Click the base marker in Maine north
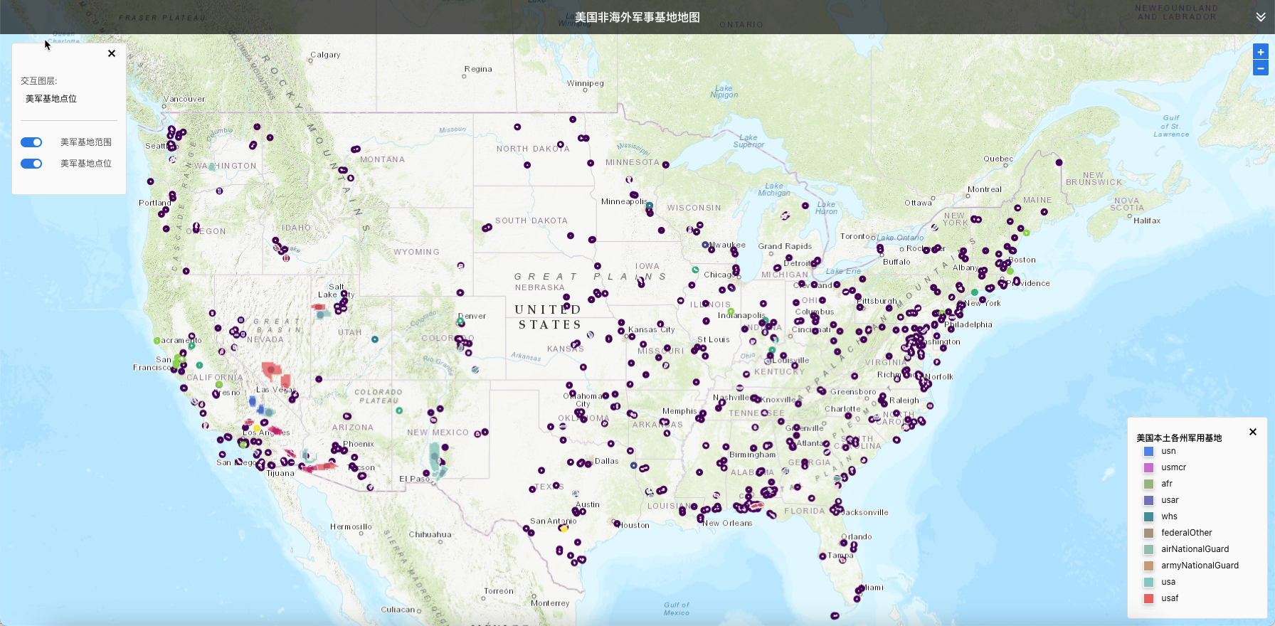This screenshot has width=1275, height=626. click(x=1059, y=162)
